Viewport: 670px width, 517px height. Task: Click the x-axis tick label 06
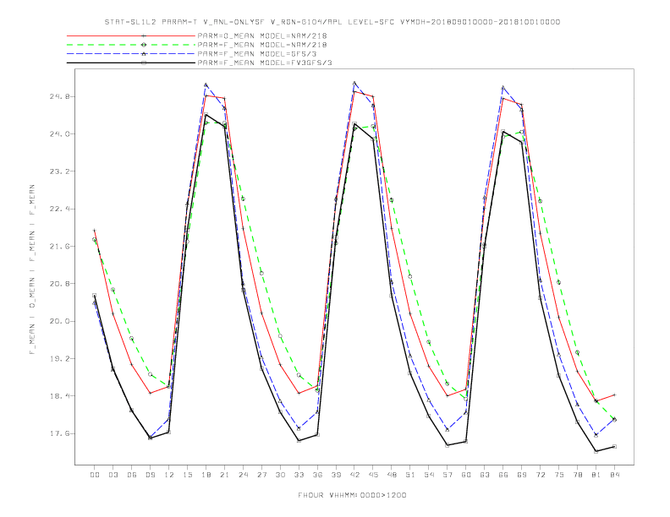[x=132, y=475]
